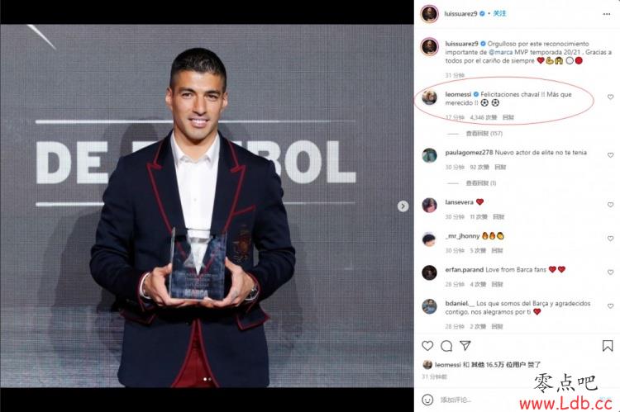Image resolution: width=620 pixels, height=412 pixels.
Task: Go to next photo with arrow
Action: [403, 206]
